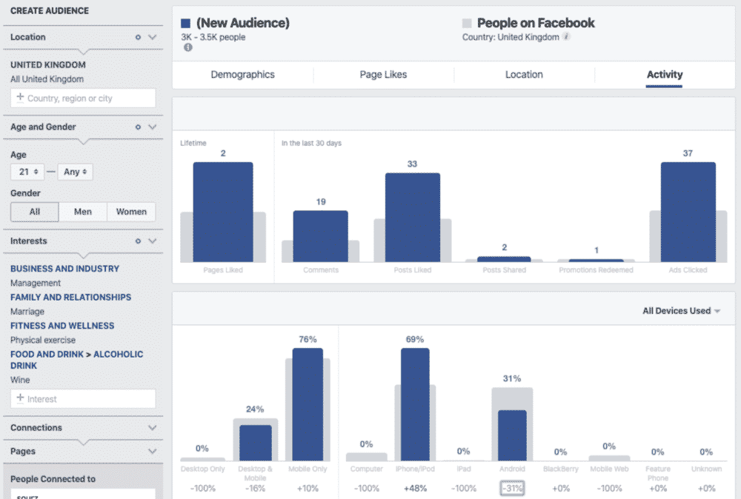Click the CREATE AUDIENCE heading
Viewport: 741px width, 499px height.
(50, 10)
